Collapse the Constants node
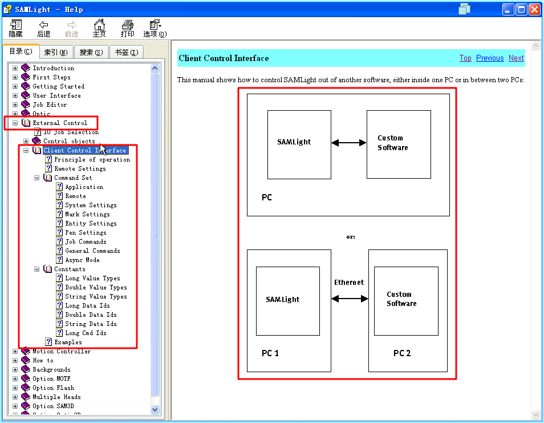 click(x=36, y=269)
